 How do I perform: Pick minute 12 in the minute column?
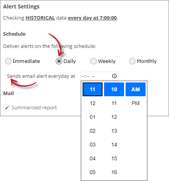point(114,117)
